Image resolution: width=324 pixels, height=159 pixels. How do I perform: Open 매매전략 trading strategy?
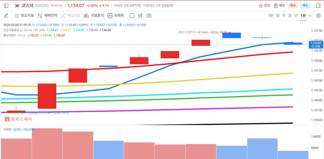tap(47, 16)
